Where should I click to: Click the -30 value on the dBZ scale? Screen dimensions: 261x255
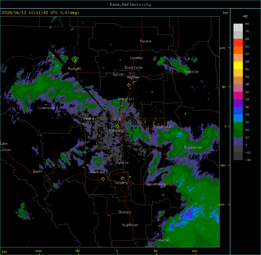coord(248,160)
